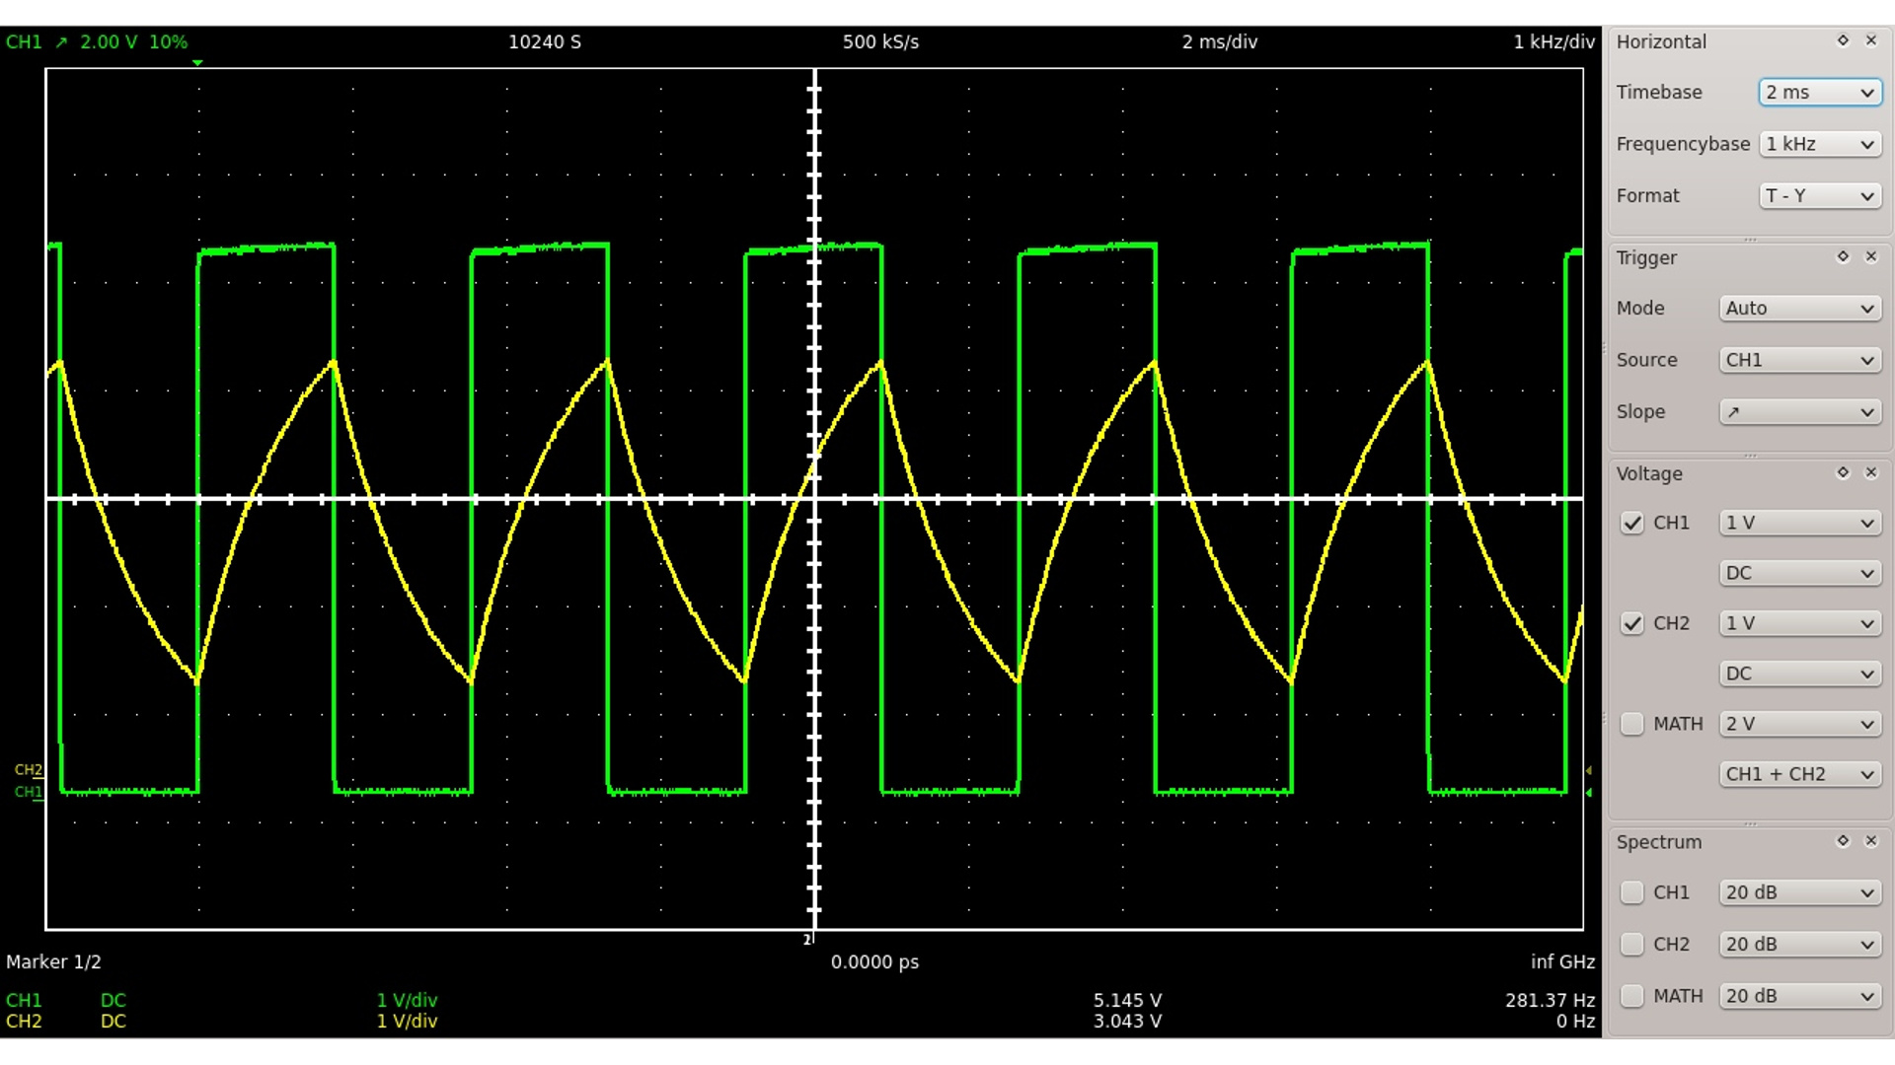Click the Marker 1/2 label
The width and height of the screenshot is (1895, 1065).
pos(54,961)
